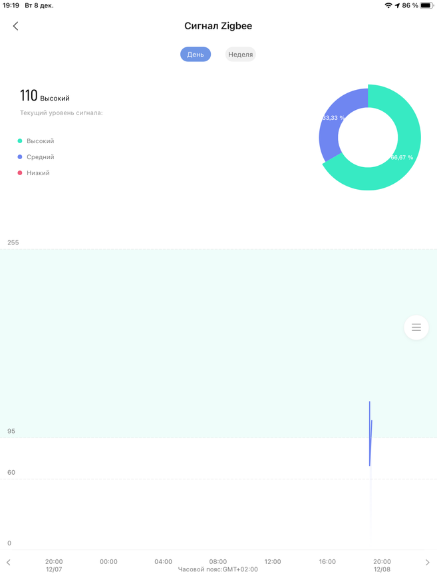Screen dimensions: 437x584
Task: Tap the battery status icon
Action: (426, 5)
